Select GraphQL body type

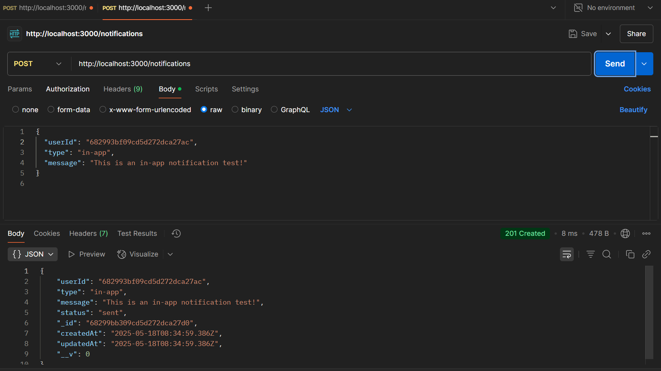[274, 109]
